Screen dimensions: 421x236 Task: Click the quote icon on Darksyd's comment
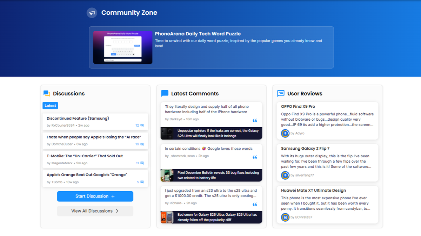[x=255, y=120]
